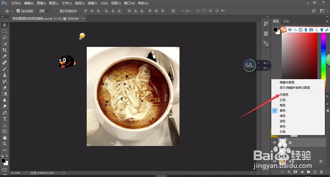Pick a color in the red color field
The width and height of the screenshot is (330, 177).
coord(300,55)
